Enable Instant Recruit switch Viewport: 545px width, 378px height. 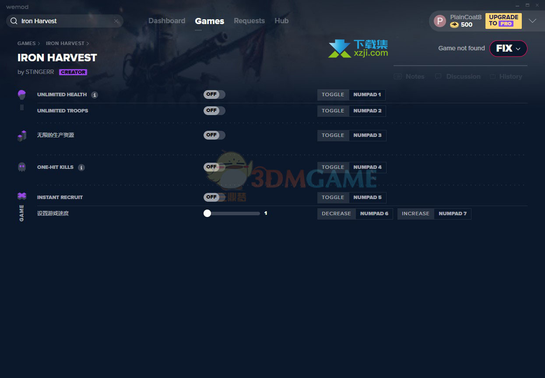click(x=214, y=197)
